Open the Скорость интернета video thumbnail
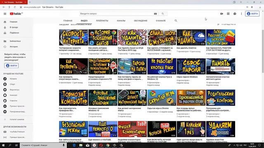The height and width of the screenshot is (148, 264). click(x=73, y=37)
